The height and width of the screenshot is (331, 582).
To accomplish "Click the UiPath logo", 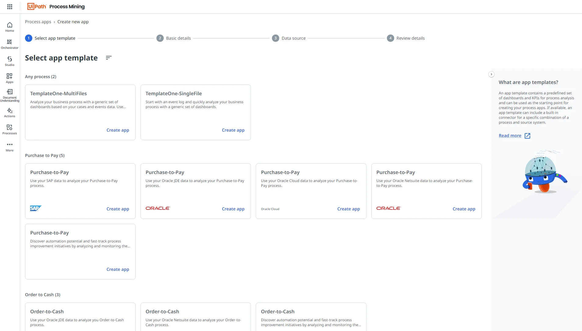I will coord(37,6).
